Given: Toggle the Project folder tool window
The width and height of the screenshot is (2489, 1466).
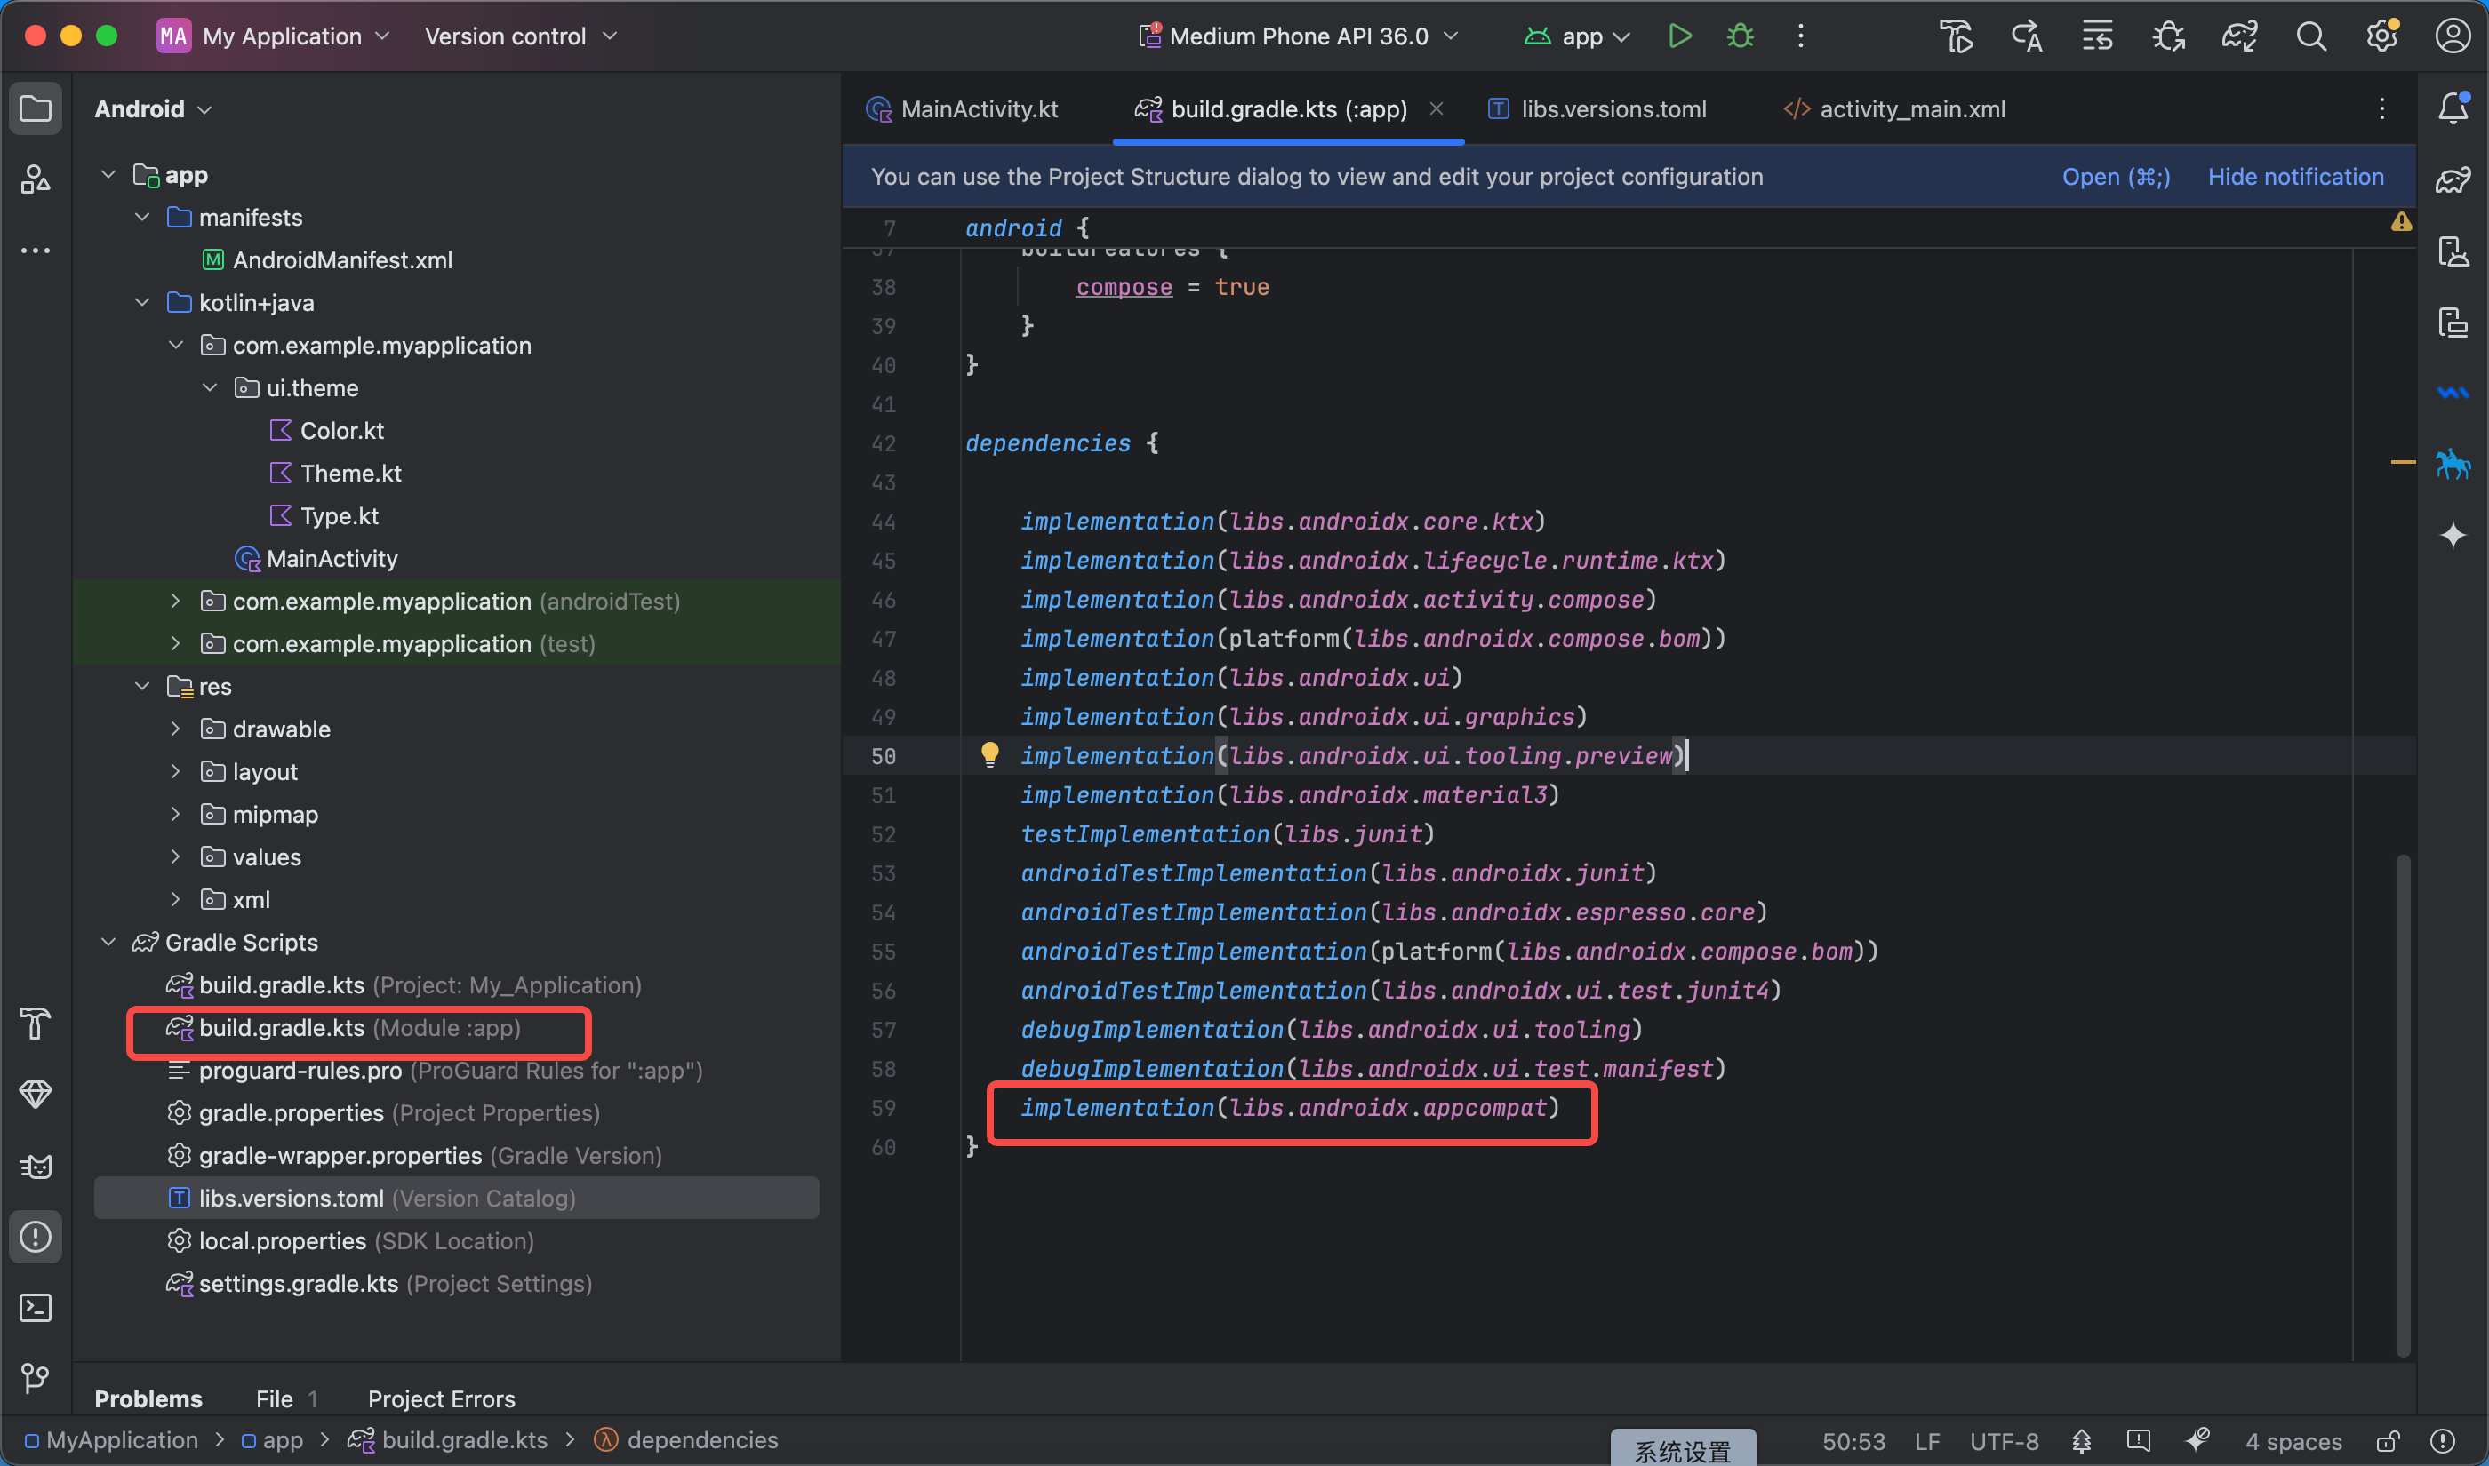Looking at the screenshot, I should 36,108.
